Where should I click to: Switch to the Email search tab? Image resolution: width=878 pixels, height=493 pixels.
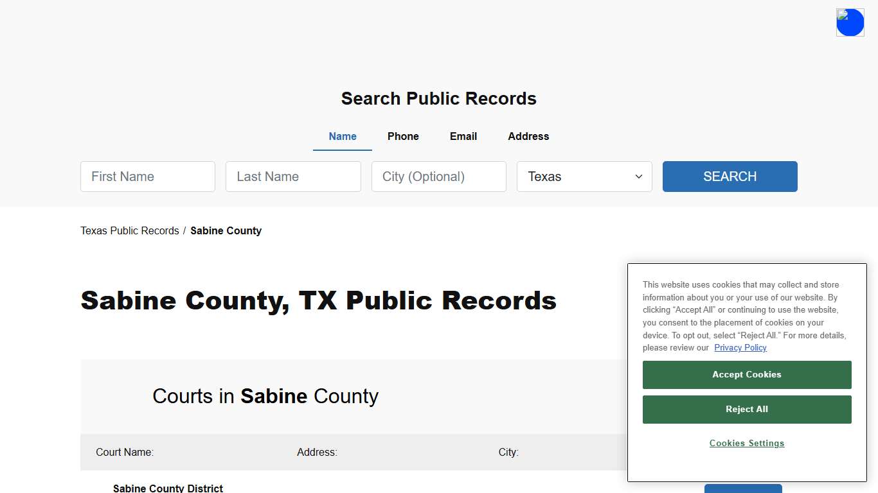pyautogui.click(x=463, y=136)
